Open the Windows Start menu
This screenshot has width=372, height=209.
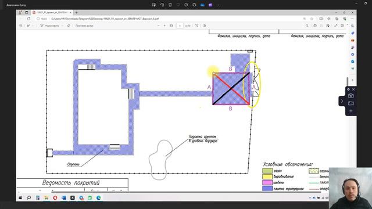(20, 197)
